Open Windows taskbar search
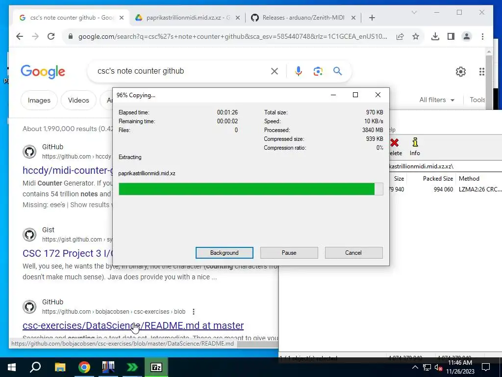Image resolution: width=502 pixels, height=377 pixels. 35,367
